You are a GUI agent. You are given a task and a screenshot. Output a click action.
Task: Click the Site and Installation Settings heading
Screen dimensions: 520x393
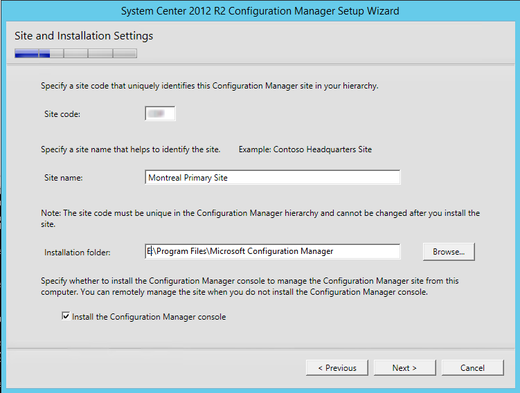[84, 36]
